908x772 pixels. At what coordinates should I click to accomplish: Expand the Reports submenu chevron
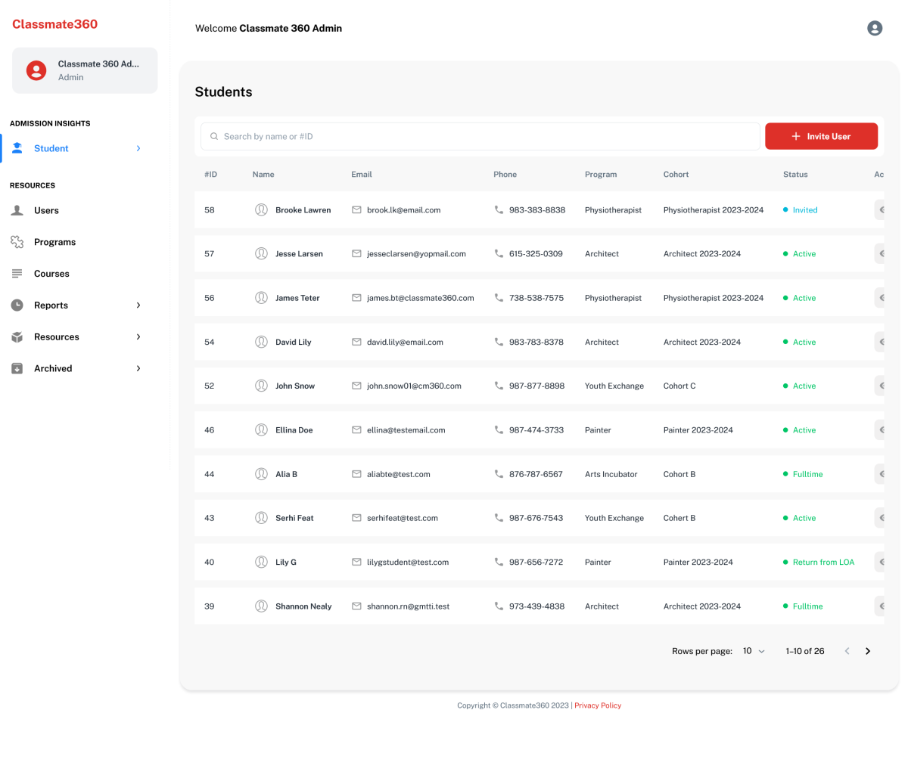click(x=138, y=305)
